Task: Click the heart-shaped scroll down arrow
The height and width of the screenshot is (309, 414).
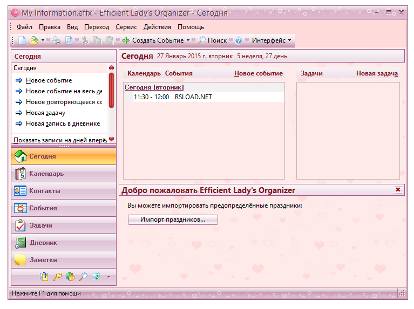Action: click(111, 139)
